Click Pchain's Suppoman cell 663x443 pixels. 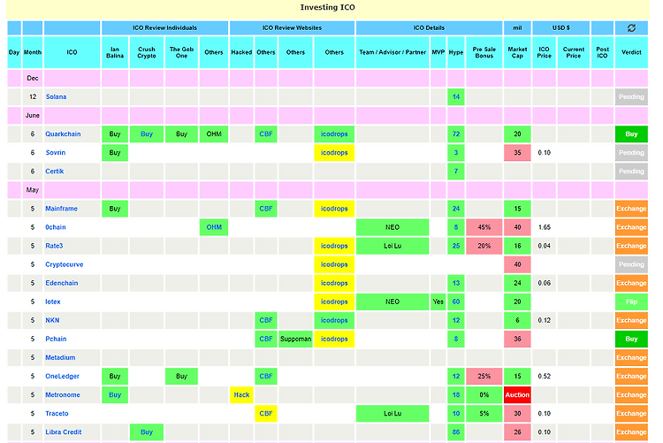[295, 339]
